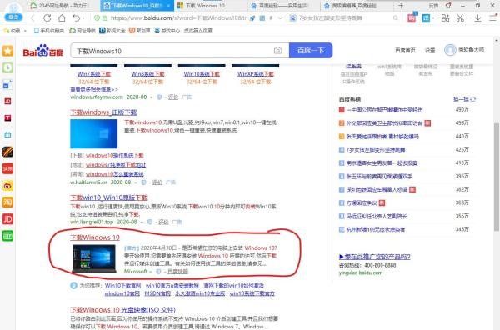
Task: Click the camera image-search icon in Baidu box
Action: 277,51
